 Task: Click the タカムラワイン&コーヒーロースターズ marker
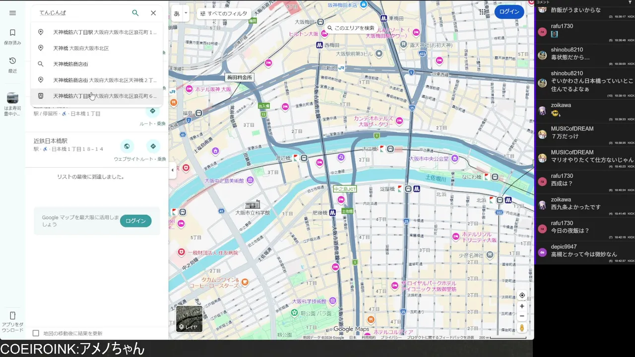pyautogui.click(x=245, y=282)
